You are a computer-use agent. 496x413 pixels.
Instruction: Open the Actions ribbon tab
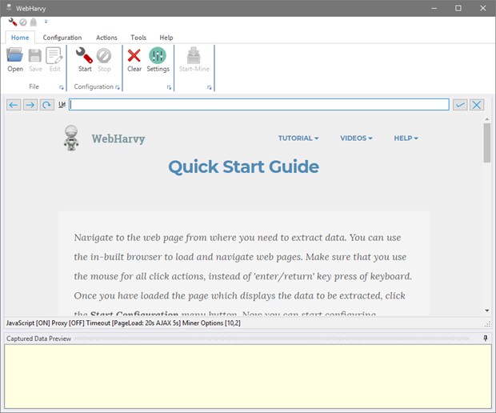pos(106,38)
